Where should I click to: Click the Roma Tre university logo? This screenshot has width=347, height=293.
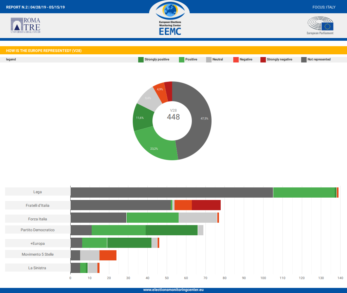25,25
